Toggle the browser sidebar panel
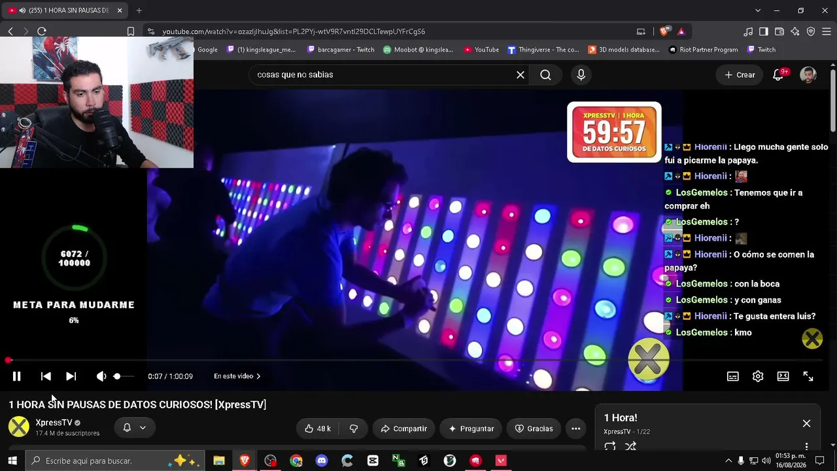This screenshot has width=837, height=471. tap(764, 31)
